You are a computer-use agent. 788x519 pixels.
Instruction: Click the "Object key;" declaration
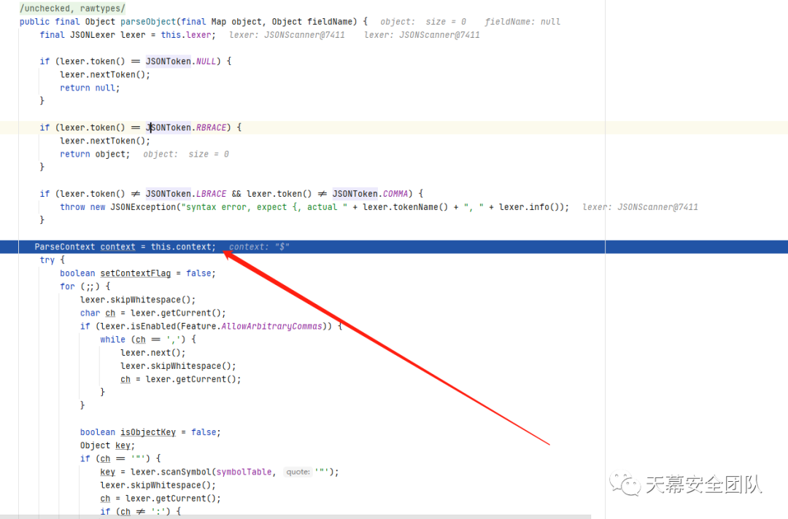click(107, 445)
